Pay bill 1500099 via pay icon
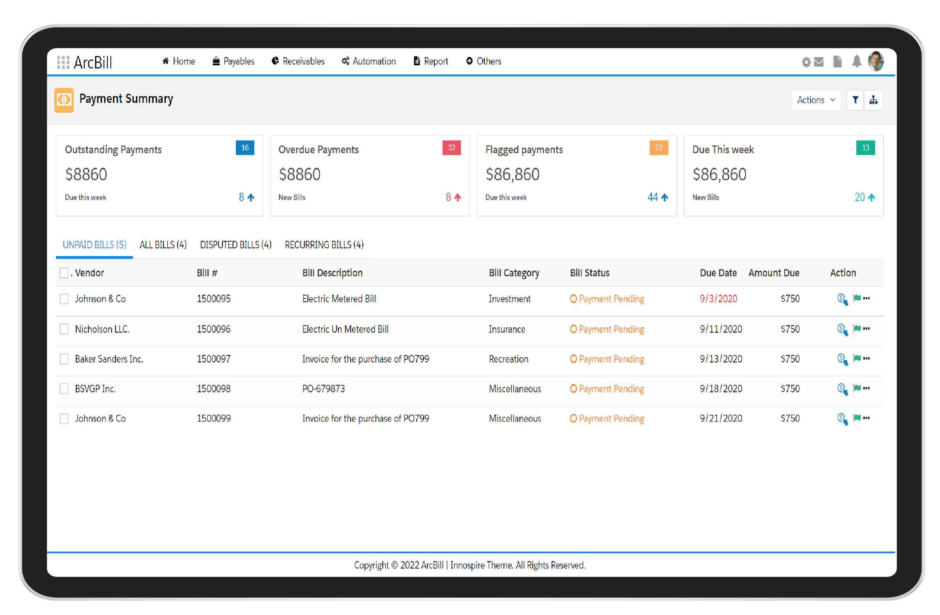This screenshot has width=940, height=615. click(x=842, y=419)
